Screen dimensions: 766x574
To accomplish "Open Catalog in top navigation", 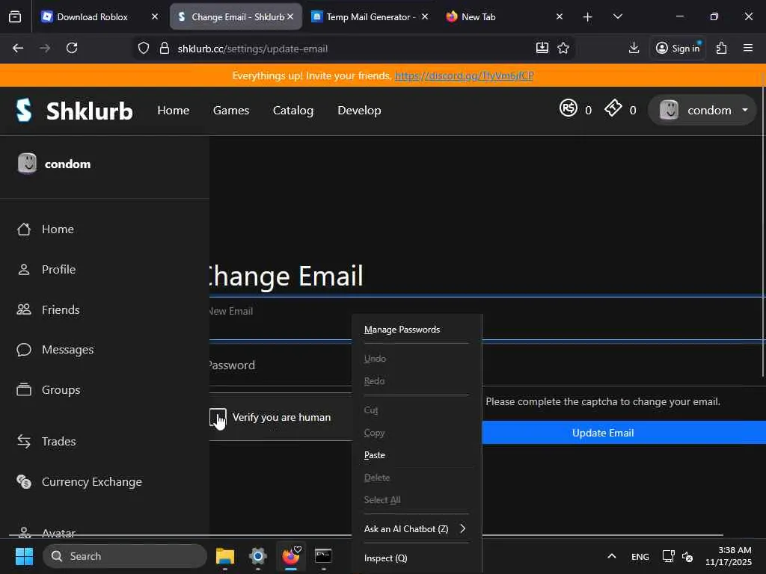I will point(293,111).
